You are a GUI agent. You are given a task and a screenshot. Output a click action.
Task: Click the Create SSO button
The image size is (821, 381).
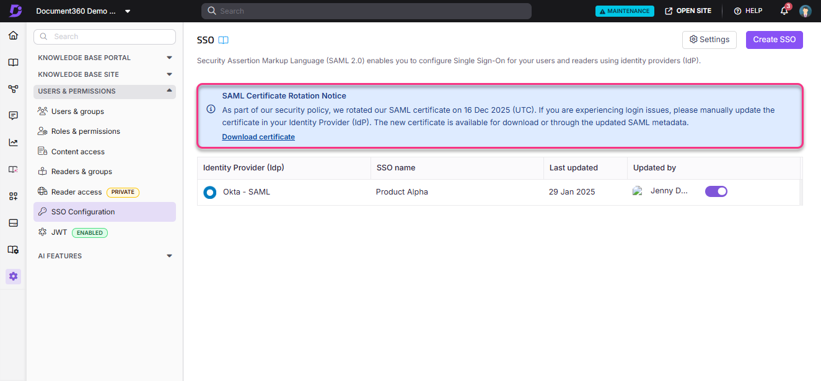pos(774,39)
